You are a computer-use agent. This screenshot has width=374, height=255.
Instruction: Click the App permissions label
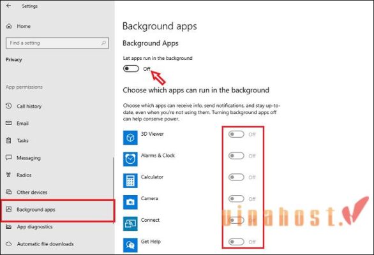[24, 87]
